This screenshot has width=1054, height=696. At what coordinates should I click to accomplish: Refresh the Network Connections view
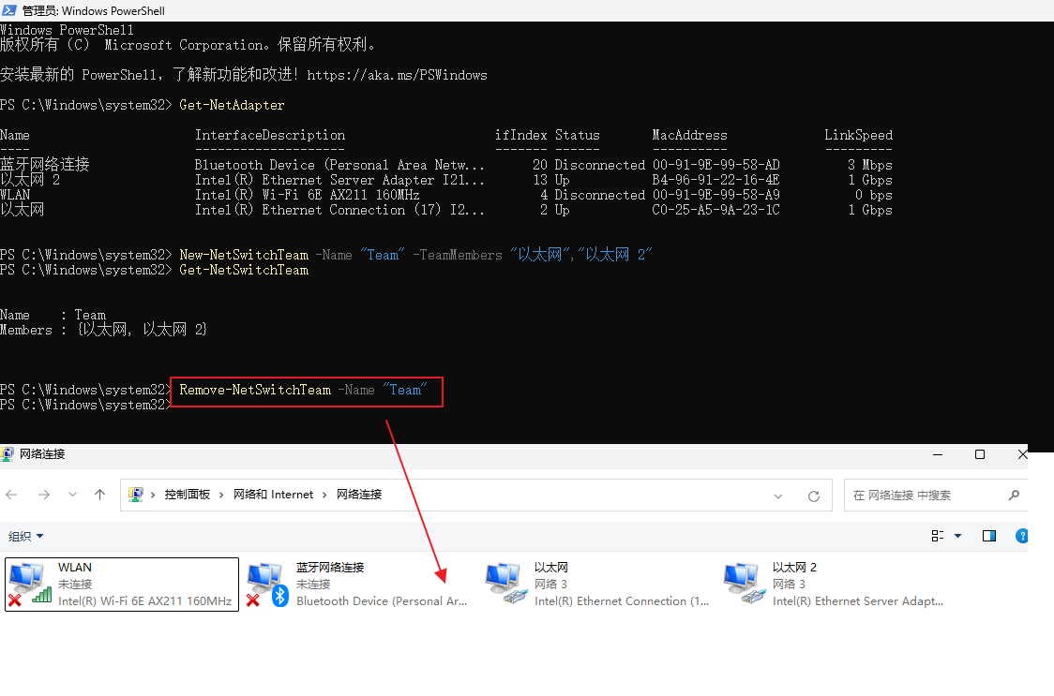pyautogui.click(x=813, y=496)
